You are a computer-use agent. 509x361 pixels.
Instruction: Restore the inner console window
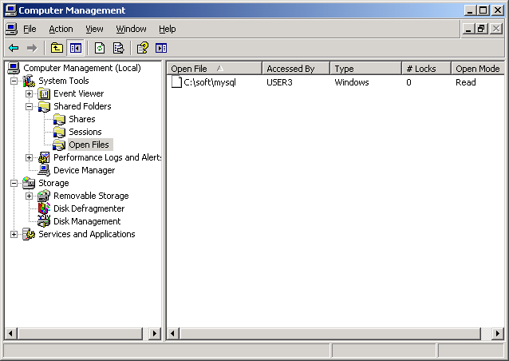click(482, 29)
